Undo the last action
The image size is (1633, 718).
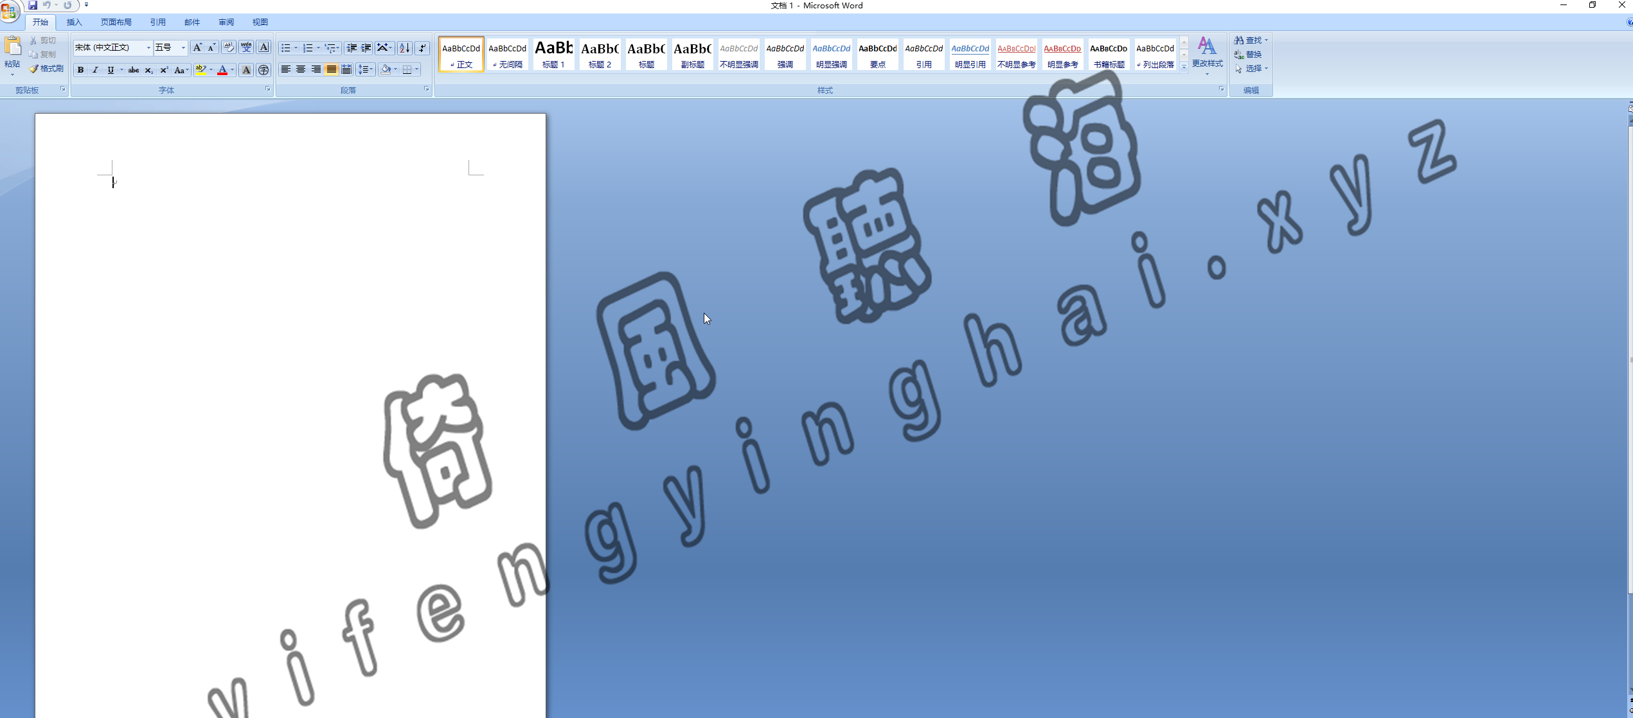coord(46,5)
